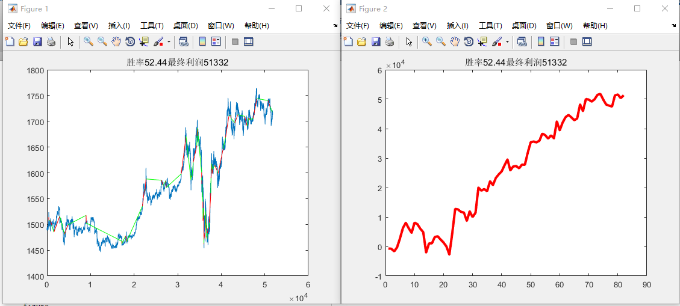Activate Zoom In tool in Figure 2
Image resolution: width=680 pixels, height=306 pixels.
click(427, 41)
